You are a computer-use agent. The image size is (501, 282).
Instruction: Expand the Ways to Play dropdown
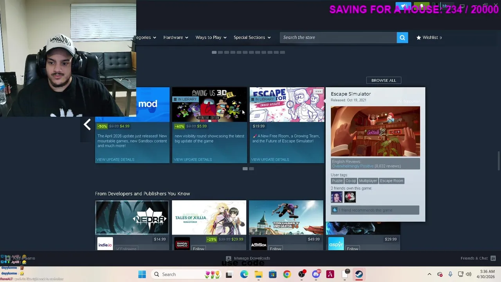tap(211, 37)
